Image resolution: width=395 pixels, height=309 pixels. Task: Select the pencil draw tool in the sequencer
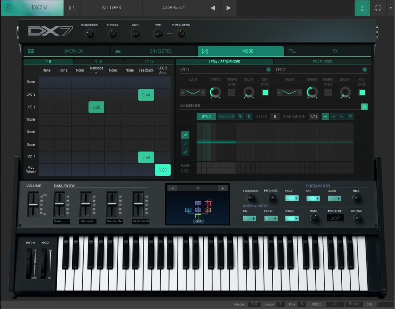[185, 135]
